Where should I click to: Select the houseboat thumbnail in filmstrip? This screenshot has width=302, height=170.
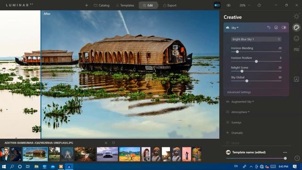pos(35,154)
